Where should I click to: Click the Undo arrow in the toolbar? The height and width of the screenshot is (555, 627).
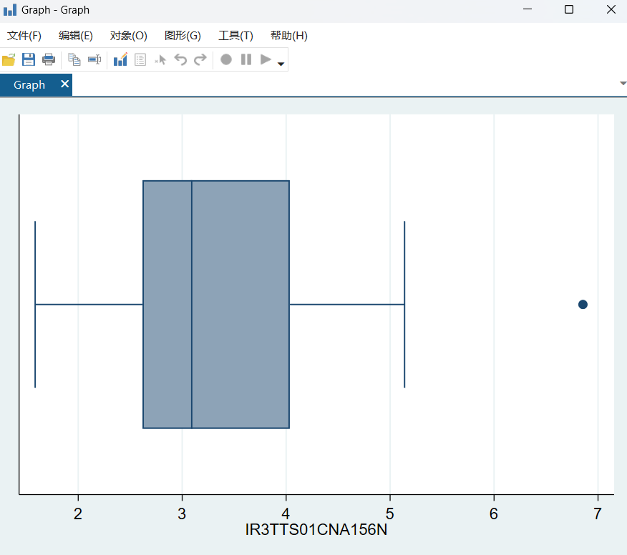180,60
